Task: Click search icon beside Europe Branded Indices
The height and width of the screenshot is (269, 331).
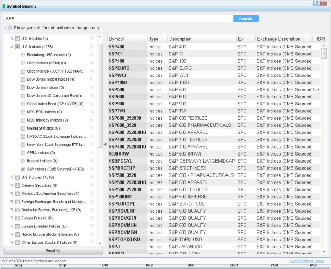Action: (92, 226)
